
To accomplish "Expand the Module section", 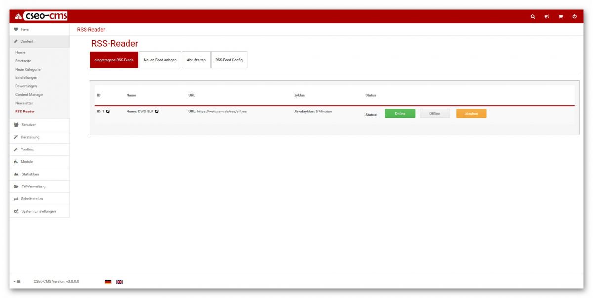I will click(40, 162).
